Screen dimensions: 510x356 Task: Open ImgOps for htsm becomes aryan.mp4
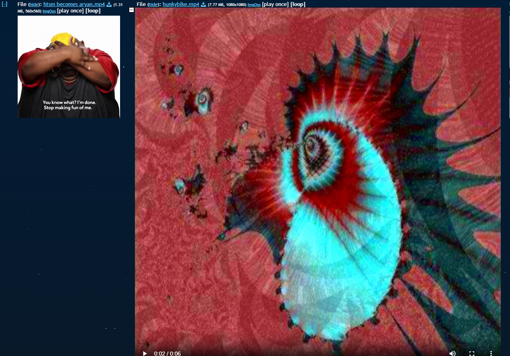49,11
